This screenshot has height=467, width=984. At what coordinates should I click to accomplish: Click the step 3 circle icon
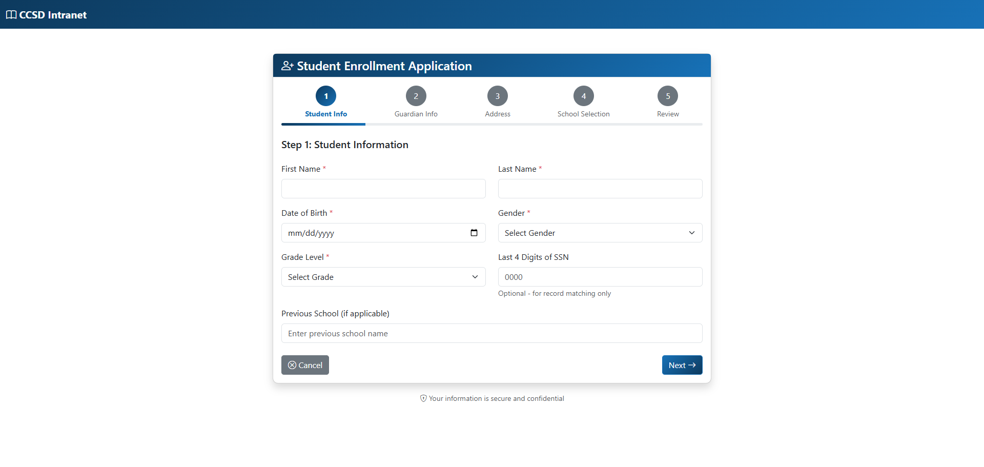(x=498, y=96)
